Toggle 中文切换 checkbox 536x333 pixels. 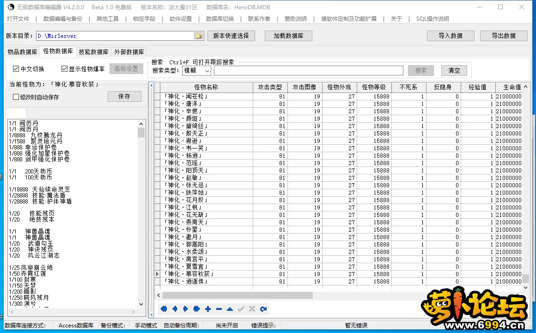click(x=16, y=69)
